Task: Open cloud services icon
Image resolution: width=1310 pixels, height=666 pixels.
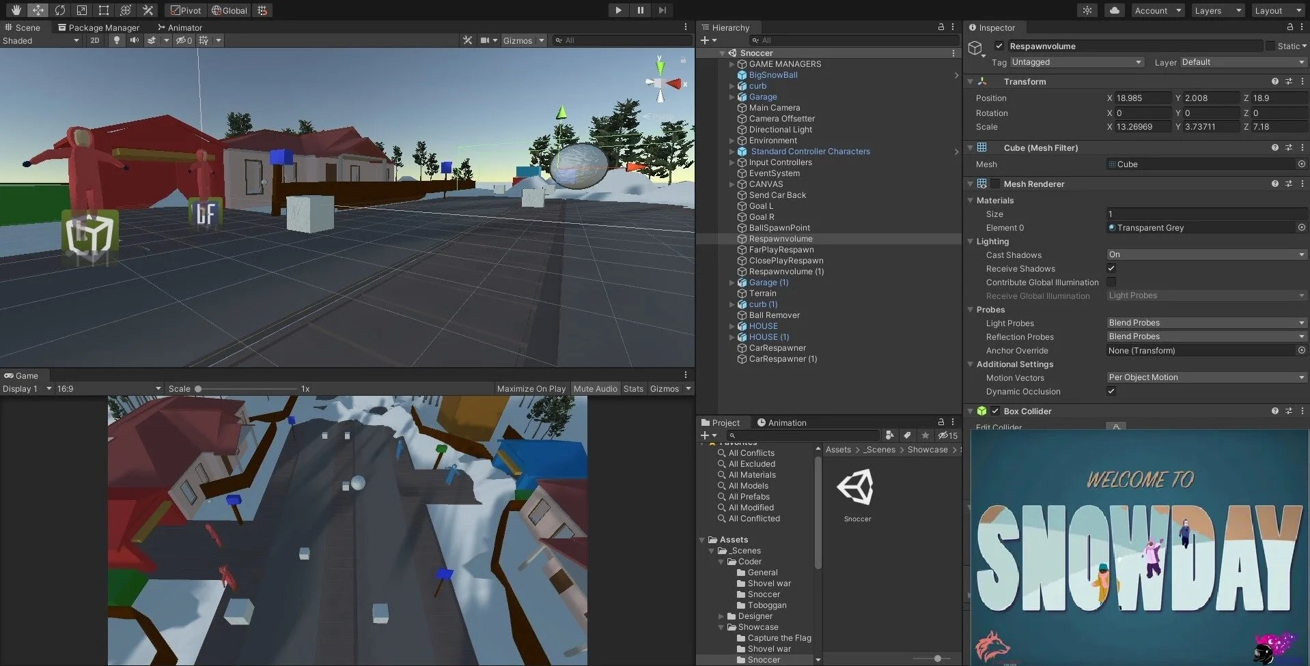Action: point(1115,10)
